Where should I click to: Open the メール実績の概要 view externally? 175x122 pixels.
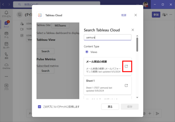126,66
